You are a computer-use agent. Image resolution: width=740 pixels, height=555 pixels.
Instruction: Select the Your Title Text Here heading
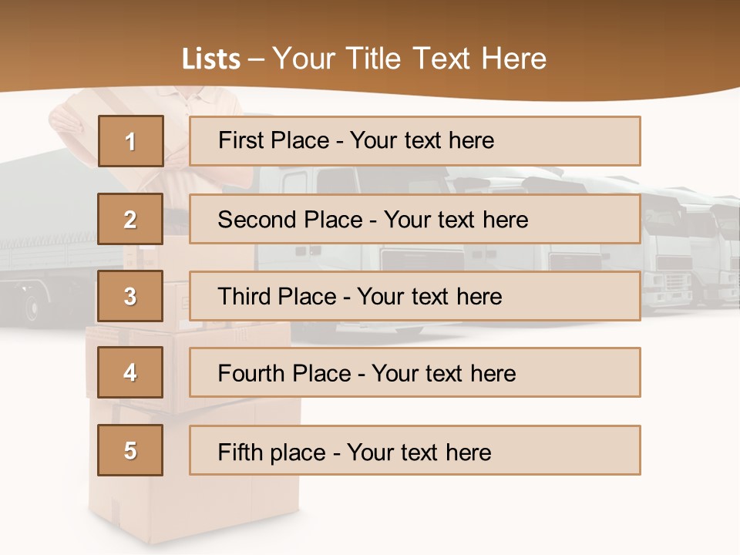coord(409,59)
